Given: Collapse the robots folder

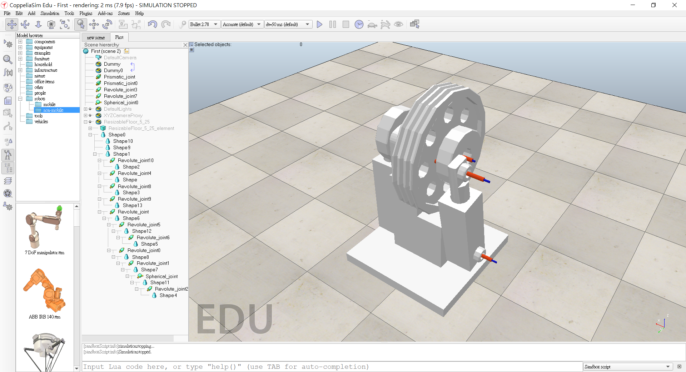Looking at the screenshot, I should point(20,99).
